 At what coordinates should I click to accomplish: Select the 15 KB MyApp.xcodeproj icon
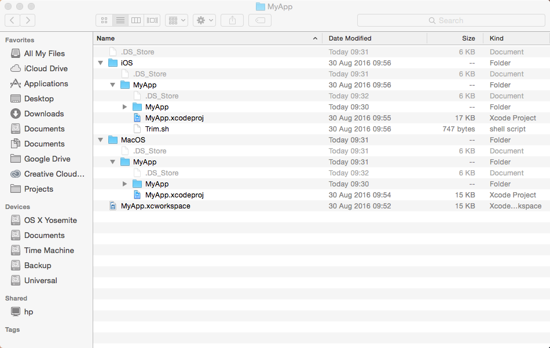(x=138, y=195)
